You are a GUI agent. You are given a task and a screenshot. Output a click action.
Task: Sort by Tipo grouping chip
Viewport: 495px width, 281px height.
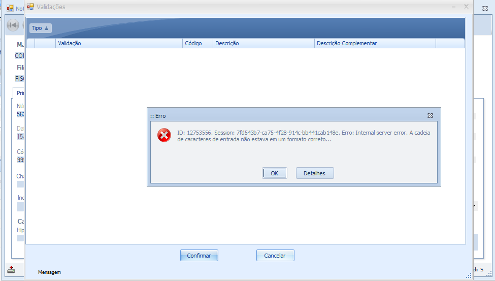[x=41, y=28]
